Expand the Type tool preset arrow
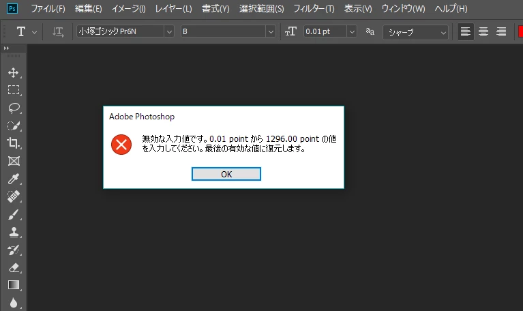523x311 pixels. 34,32
